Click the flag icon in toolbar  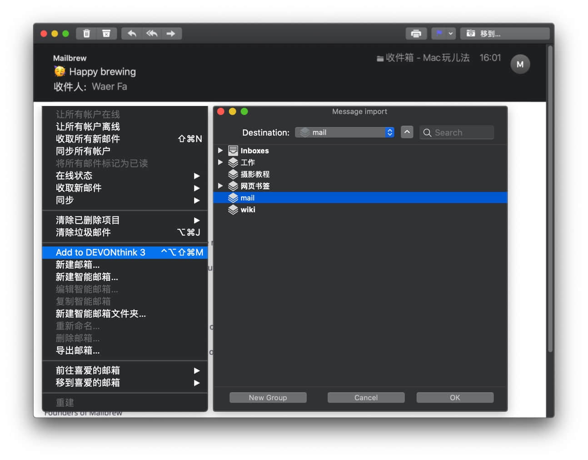439,34
